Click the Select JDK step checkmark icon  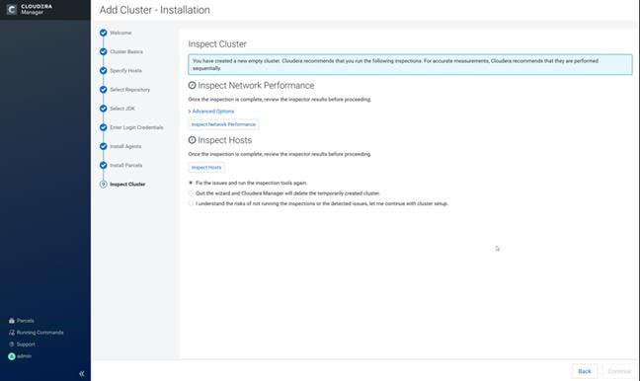104,109
